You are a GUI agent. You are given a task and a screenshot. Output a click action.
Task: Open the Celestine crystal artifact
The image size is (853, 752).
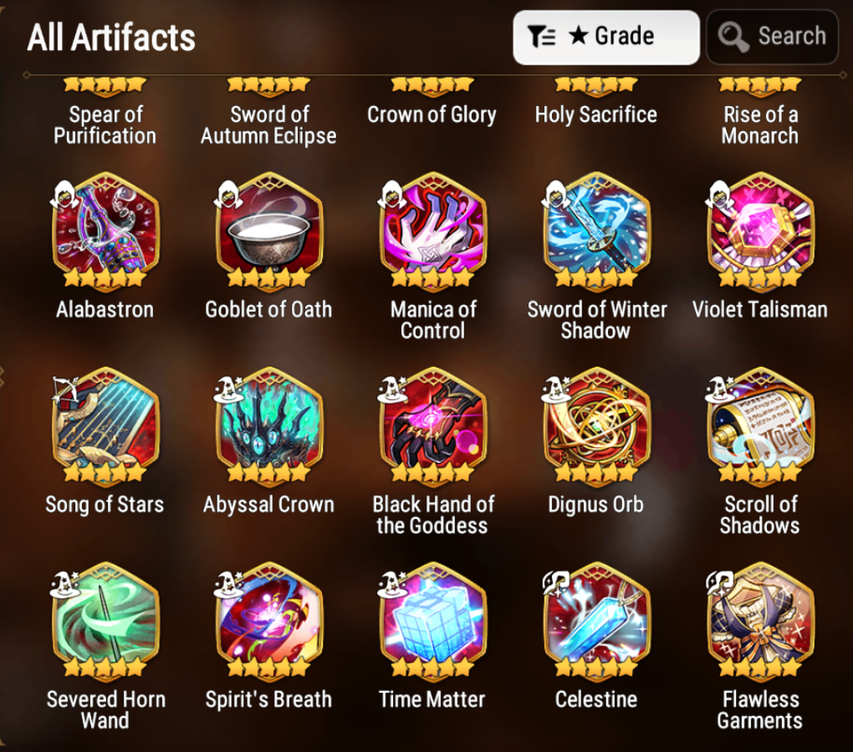pos(596,619)
